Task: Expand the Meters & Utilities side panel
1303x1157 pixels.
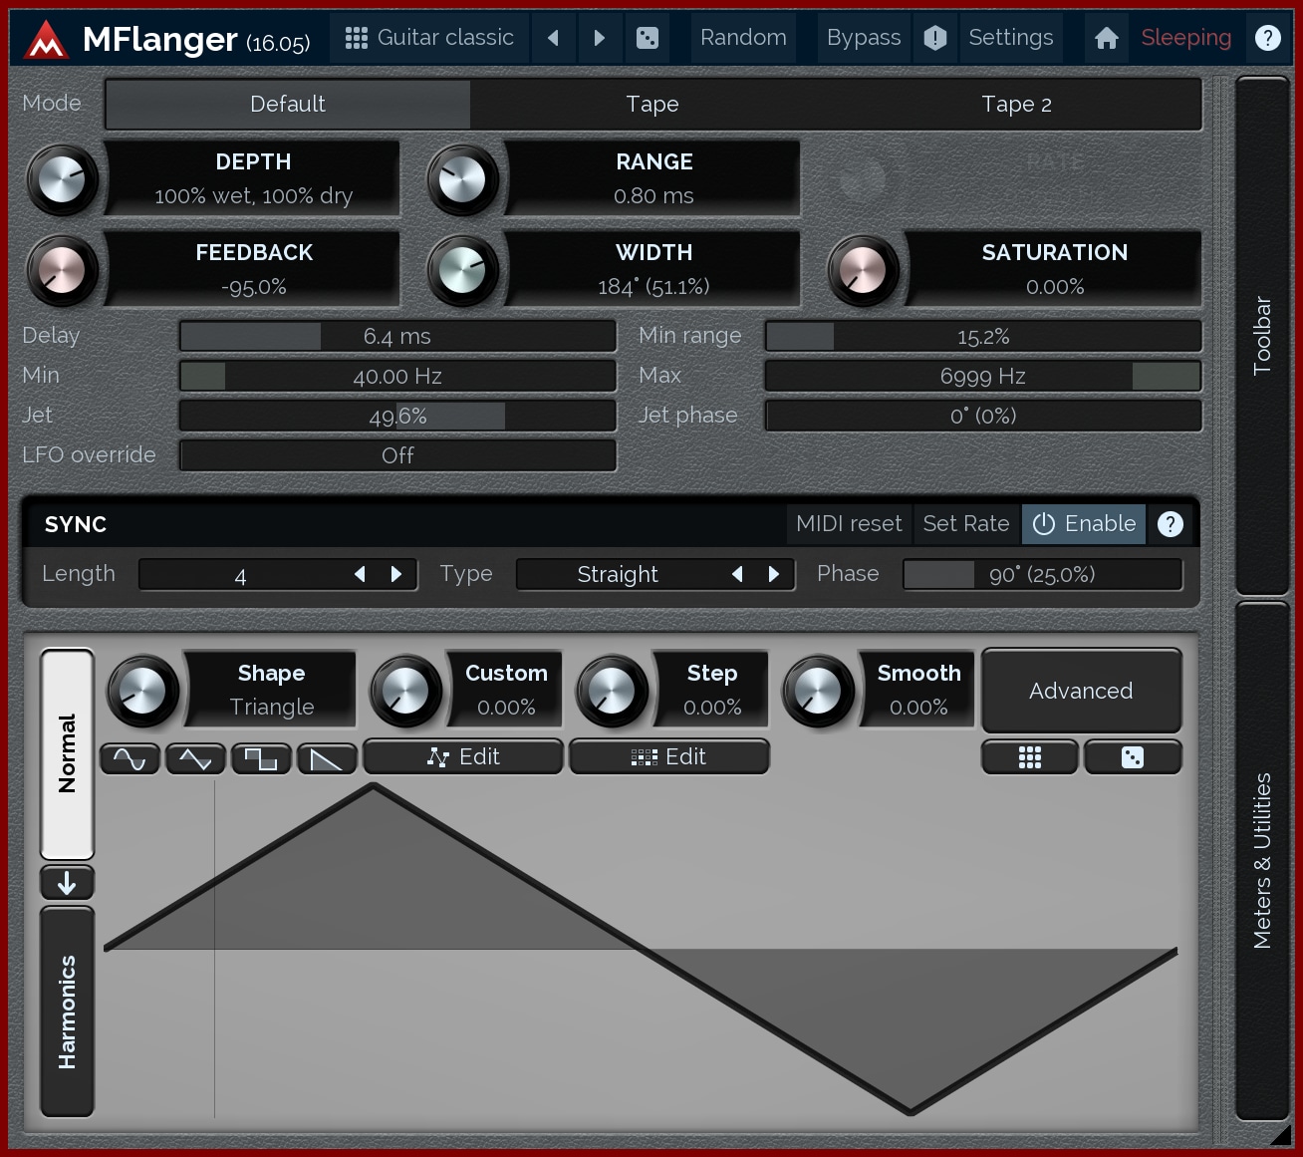Action: click(1262, 861)
